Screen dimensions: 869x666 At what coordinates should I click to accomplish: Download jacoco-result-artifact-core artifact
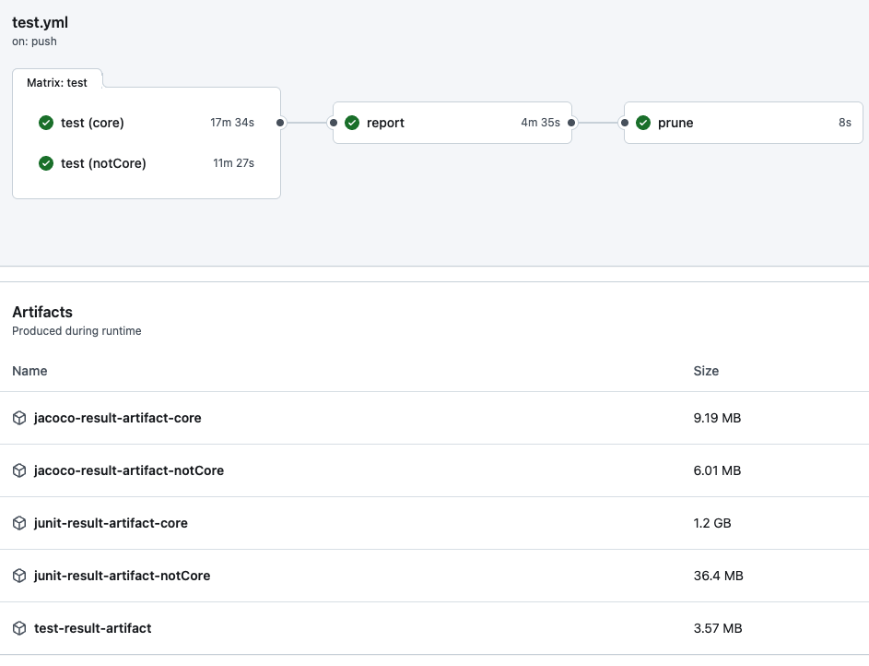pyautogui.click(x=117, y=418)
